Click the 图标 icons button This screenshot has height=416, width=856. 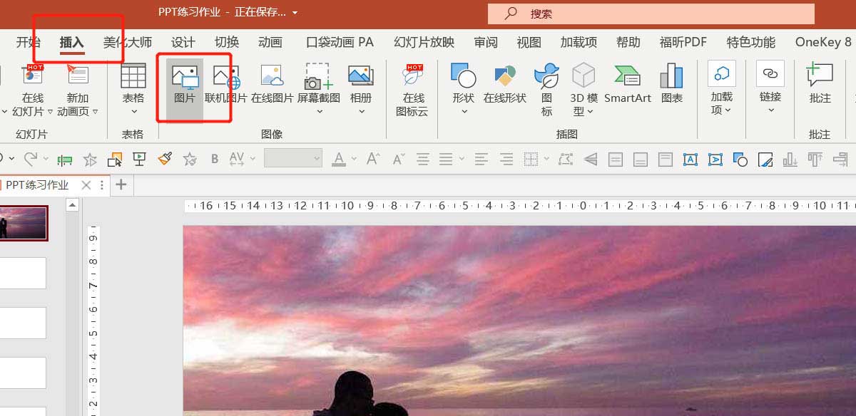pyautogui.click(x=546, y=76)
